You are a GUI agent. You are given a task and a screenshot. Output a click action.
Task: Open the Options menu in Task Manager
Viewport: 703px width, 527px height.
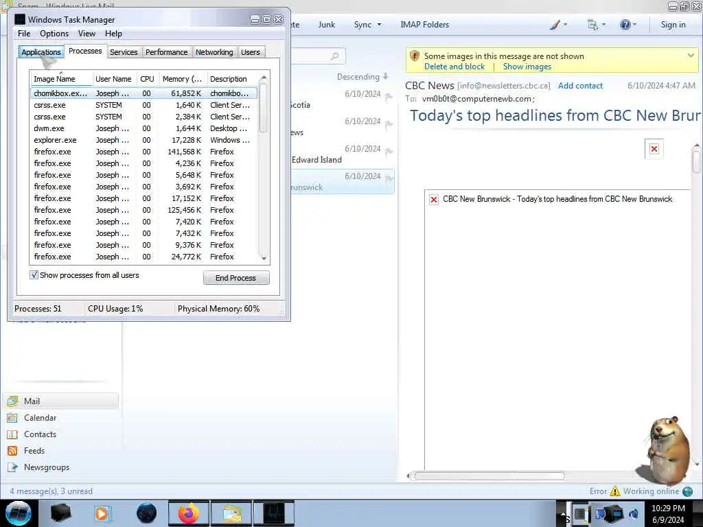54,34
